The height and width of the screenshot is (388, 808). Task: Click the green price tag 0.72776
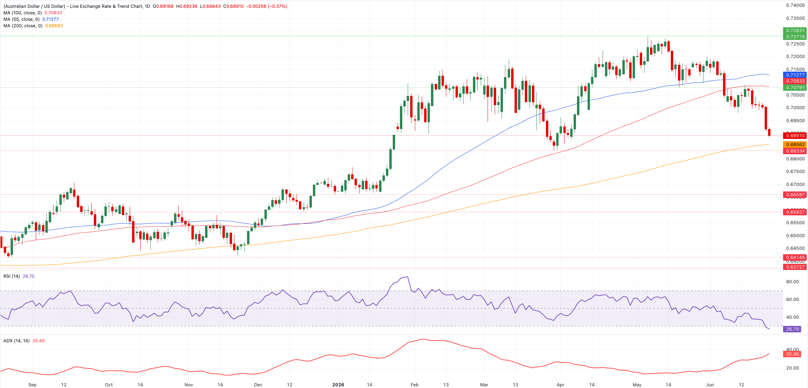795,37
